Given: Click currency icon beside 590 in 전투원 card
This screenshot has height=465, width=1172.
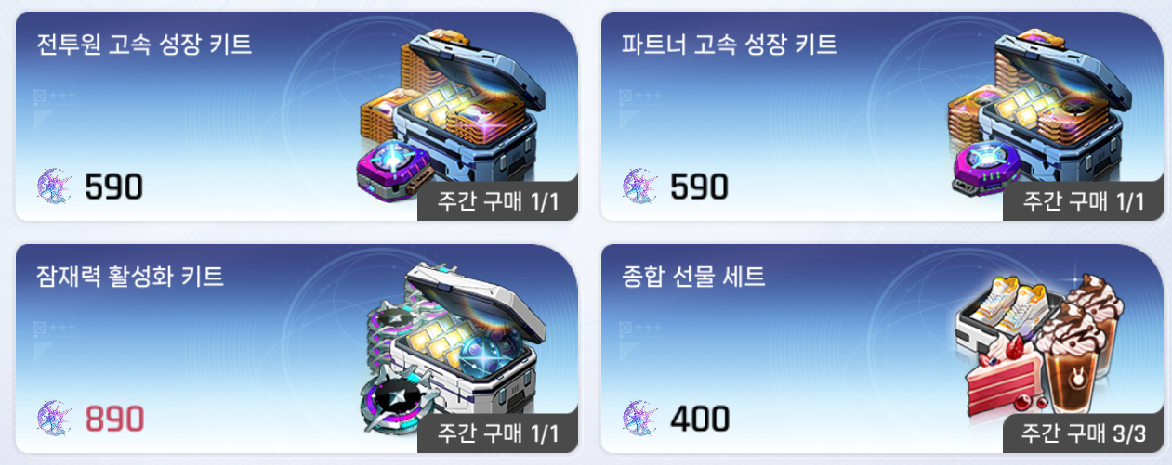Looking at the screenshot, I should 55,188.
